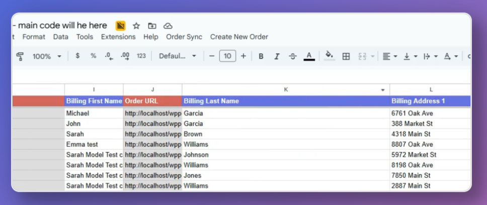Image resolution: width=487 pixels, height=205 pixels.
Task: Increase decimal places
Action: click(x=125, y=56)
